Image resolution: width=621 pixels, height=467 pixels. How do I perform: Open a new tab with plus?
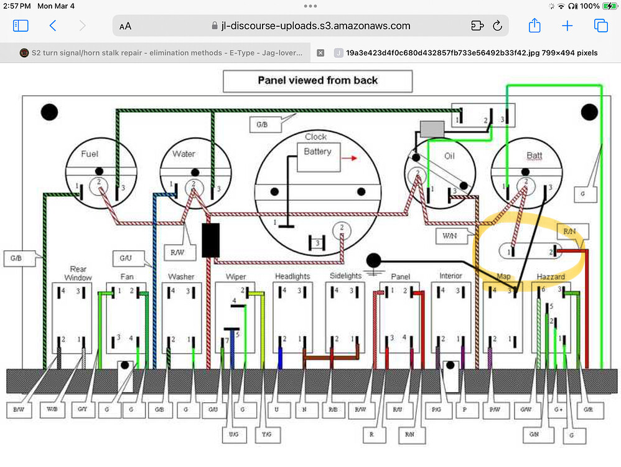pyautogui.click(x=567, y=26)
